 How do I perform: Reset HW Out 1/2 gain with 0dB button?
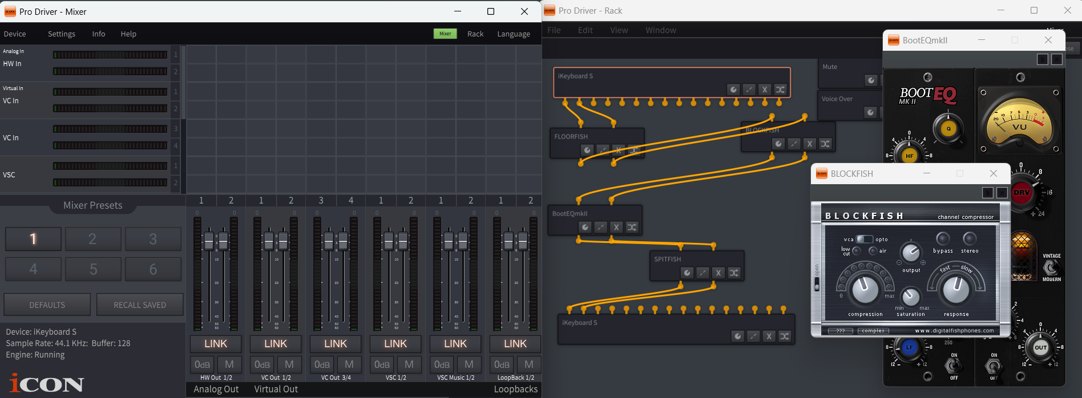pyautogui.click(x=202, y=364)
